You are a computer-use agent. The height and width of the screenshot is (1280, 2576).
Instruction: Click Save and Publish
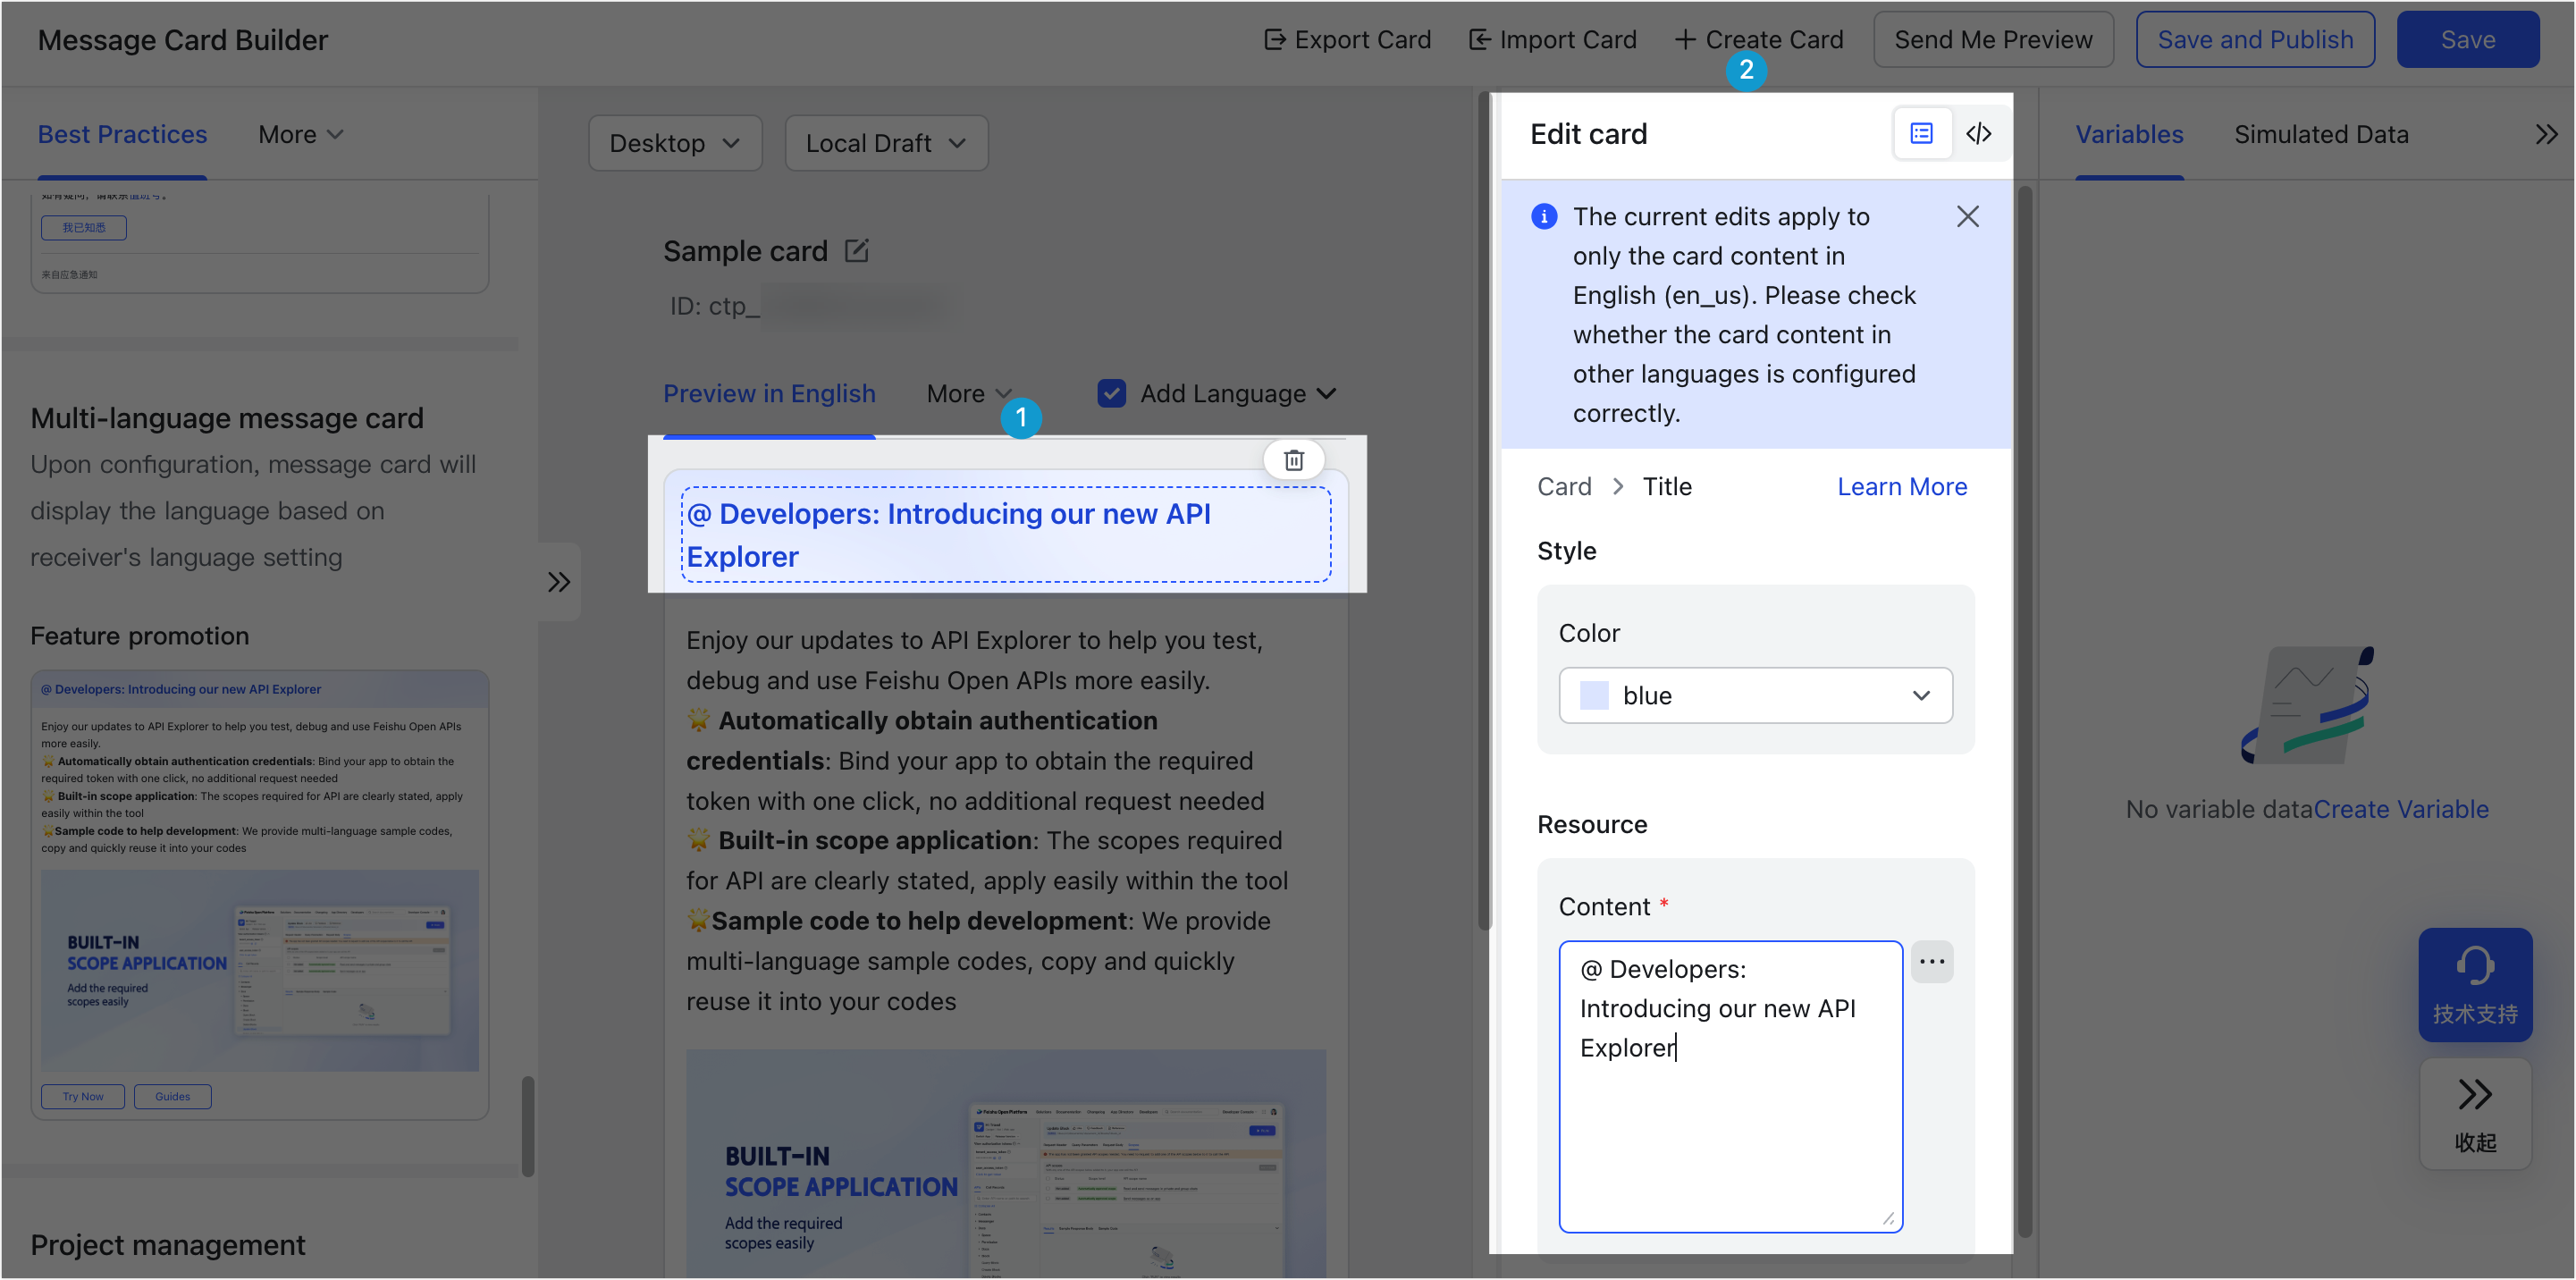[x=2255, y=40]
